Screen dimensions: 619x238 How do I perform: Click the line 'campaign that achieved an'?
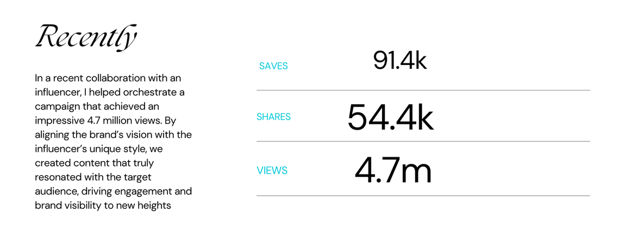click(96, 106)
